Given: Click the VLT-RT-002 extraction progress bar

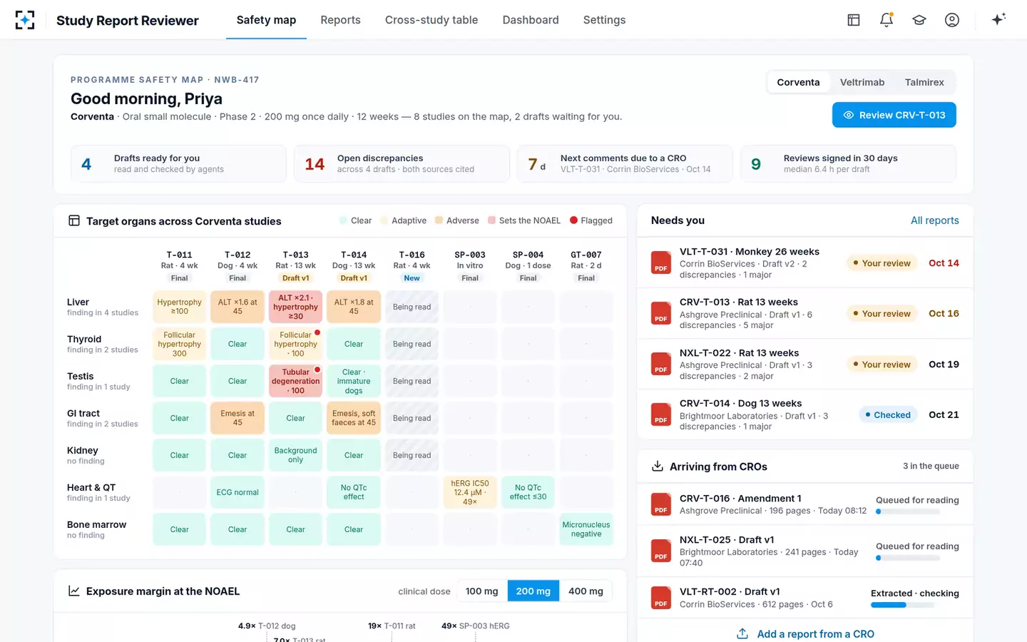Looking at the screenshot, I should [x=902, y=605].
